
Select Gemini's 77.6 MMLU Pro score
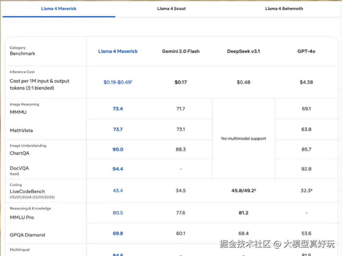pos(181,213)
